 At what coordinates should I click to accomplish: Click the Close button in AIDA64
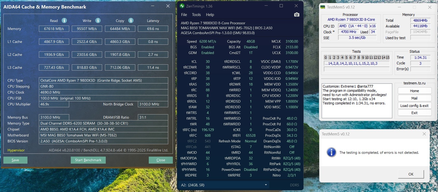click(161, 160)
